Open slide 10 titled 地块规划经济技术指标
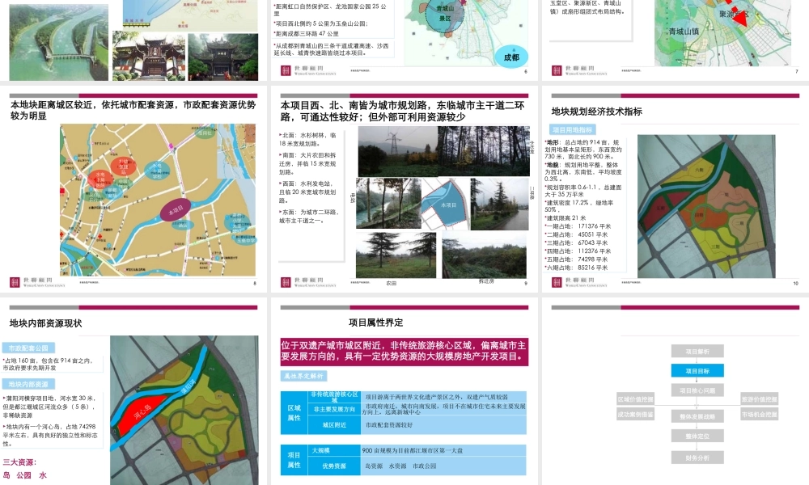The height and width of the screenshot is (485, 809). click(x=675, y=189)
